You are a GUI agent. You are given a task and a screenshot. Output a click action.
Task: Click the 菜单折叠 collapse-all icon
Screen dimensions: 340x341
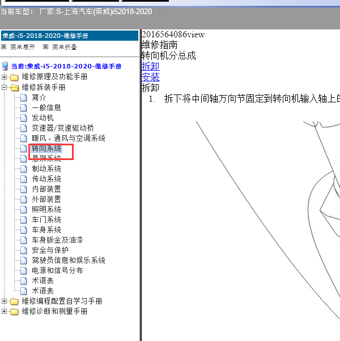45,47
